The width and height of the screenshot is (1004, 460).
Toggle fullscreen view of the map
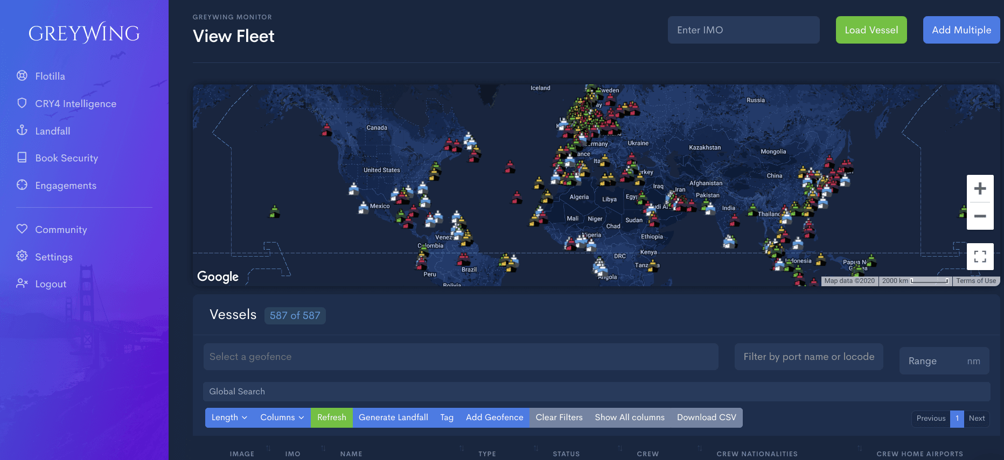coord(980,257)
